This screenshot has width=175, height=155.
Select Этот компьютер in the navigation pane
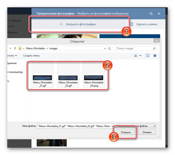coord(15,72)
